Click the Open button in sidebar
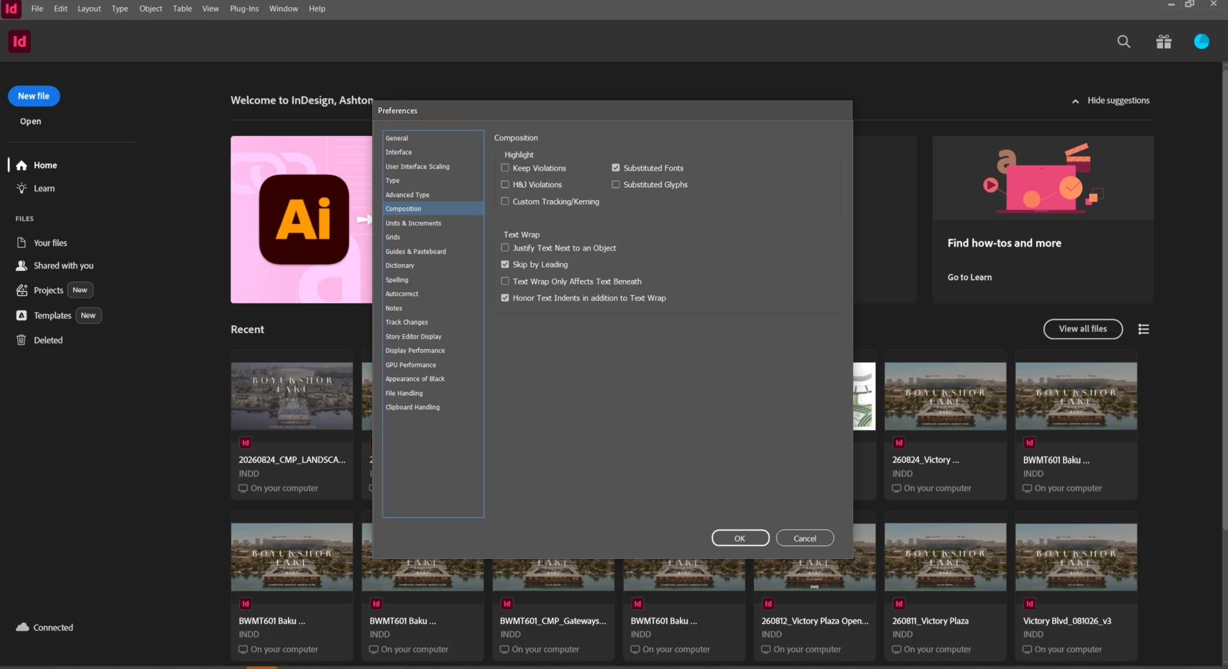Viewport: 1228px width, 669px height. click(x=30, y=122)
